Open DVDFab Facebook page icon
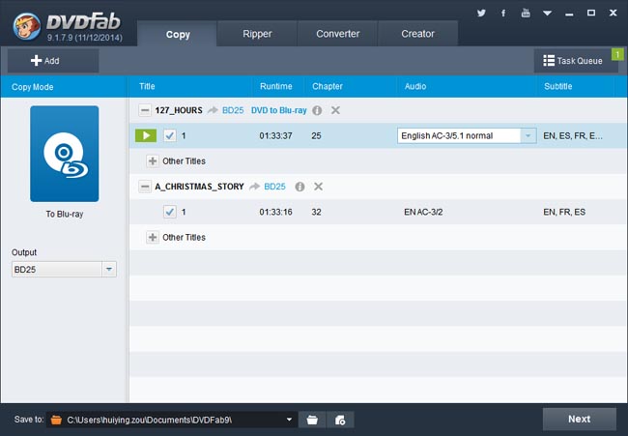The width and height of the screenshot is (628, 436). (x=503, y=14)
